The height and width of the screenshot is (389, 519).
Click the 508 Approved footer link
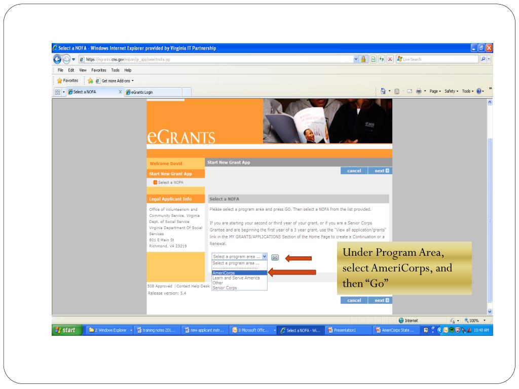coord(160,287)
